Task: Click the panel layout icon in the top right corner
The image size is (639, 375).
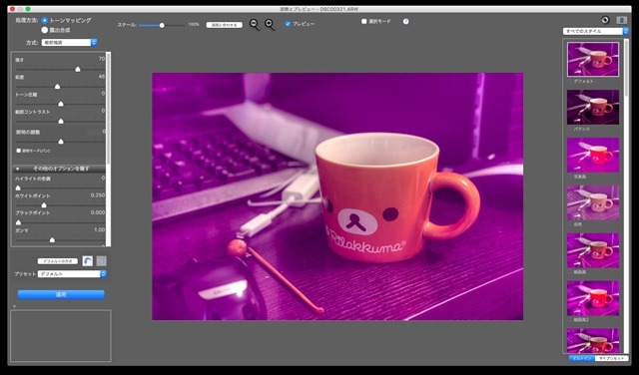Action: (621, 20)
